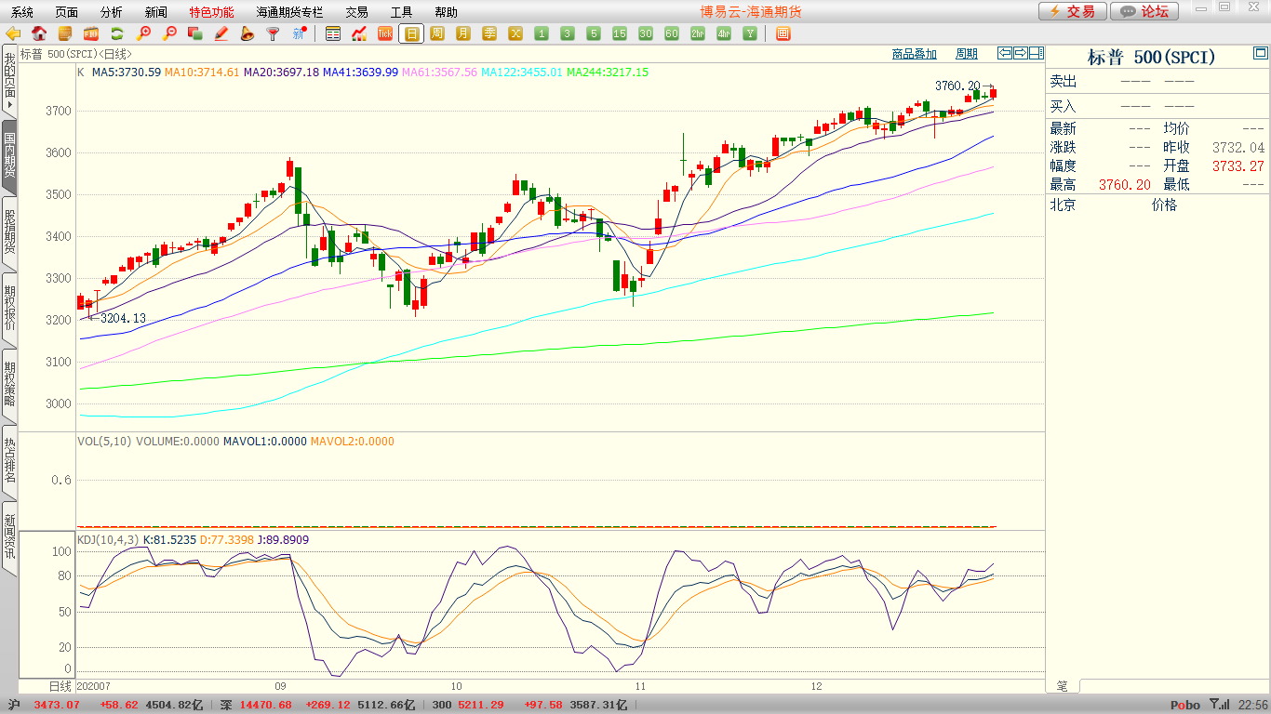Select the drawing pen tool icon

(221, 33)
